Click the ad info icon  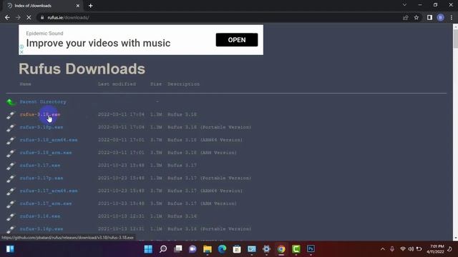click(x=21, y=46)
